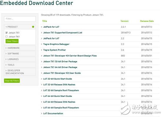Expand the Jetson TX1 Supported Component List chevron
This screenshot has height=117, width=163.
[x=41, y=33]
